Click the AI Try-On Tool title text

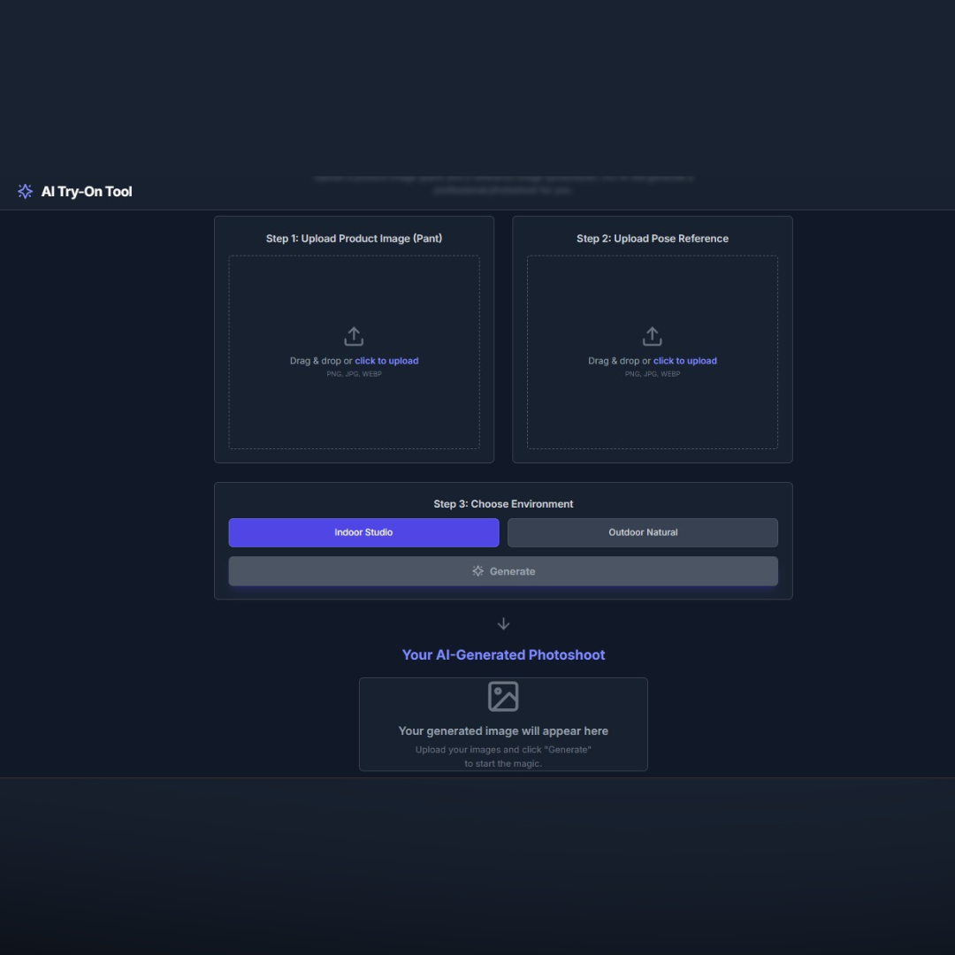(x=87, y=192)
